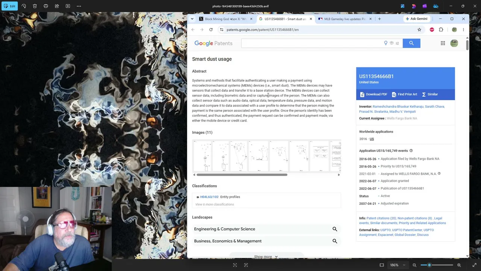Close the MLB Gameday tab
This screenshot has width=481, height=271.
click(371, 19)
